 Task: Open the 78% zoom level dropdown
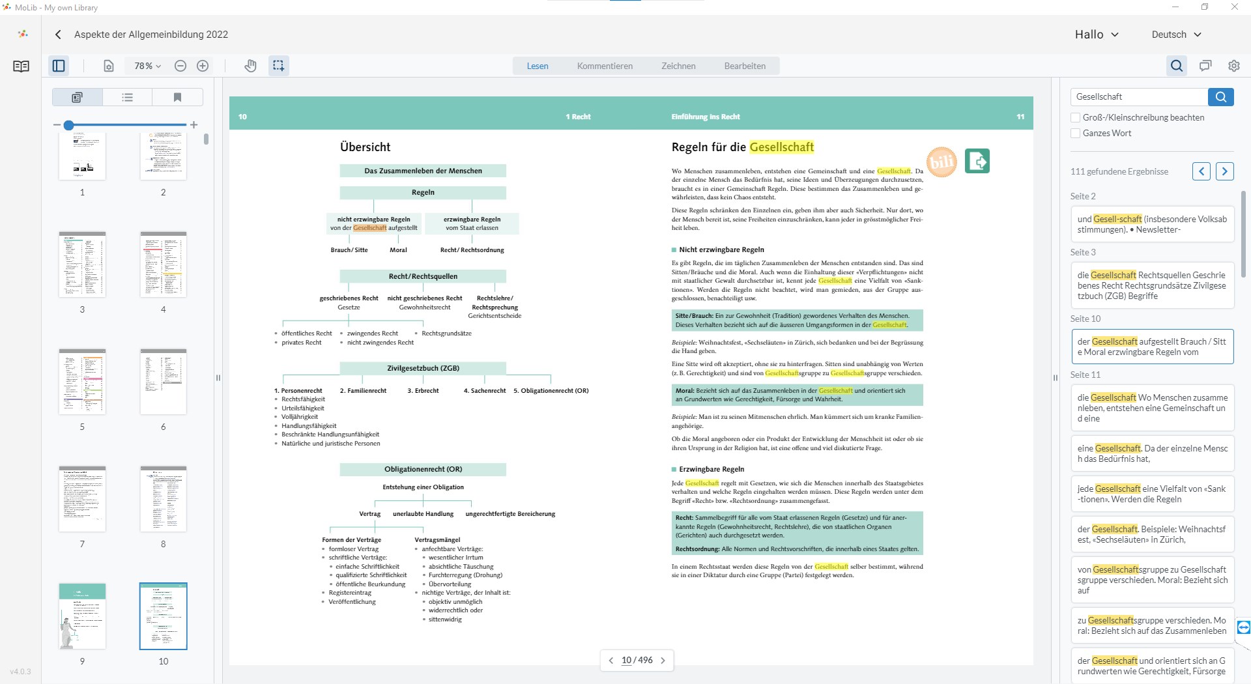[x=147, y=66]
